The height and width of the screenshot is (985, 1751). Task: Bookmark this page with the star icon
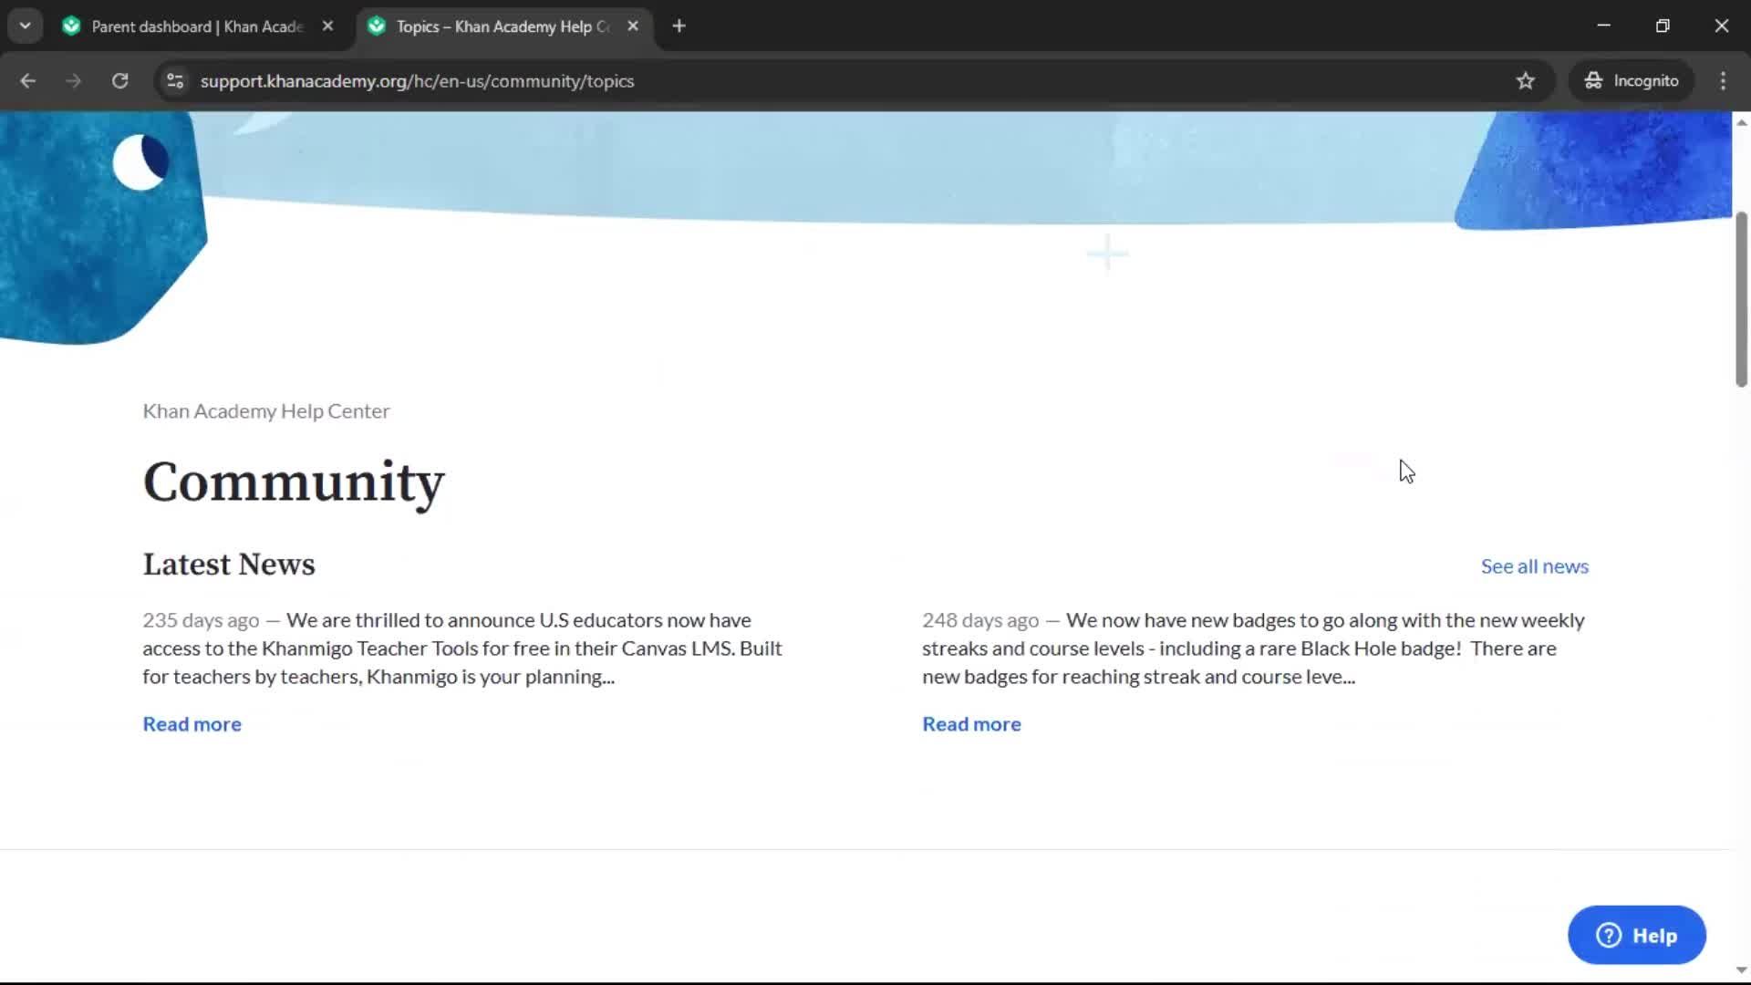click(x=1526, y=81)
